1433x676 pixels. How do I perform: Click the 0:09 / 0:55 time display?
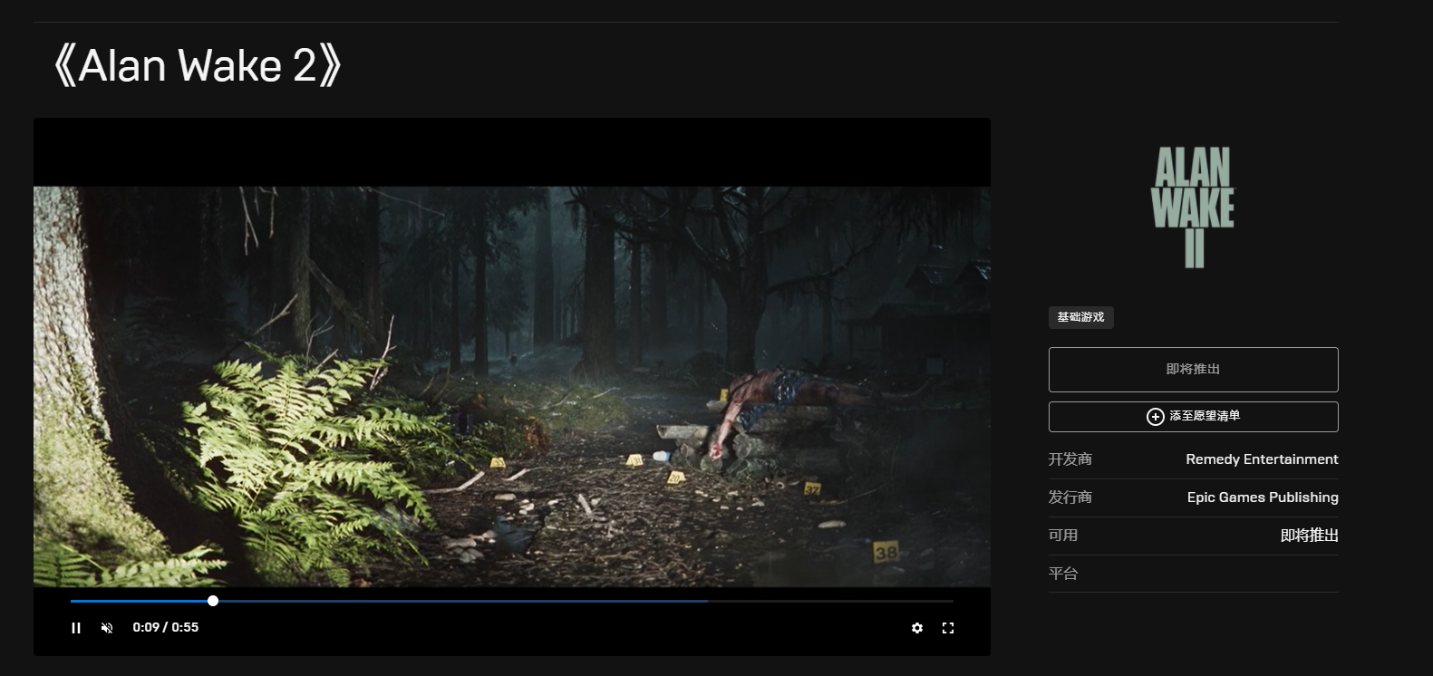[166, 627]
